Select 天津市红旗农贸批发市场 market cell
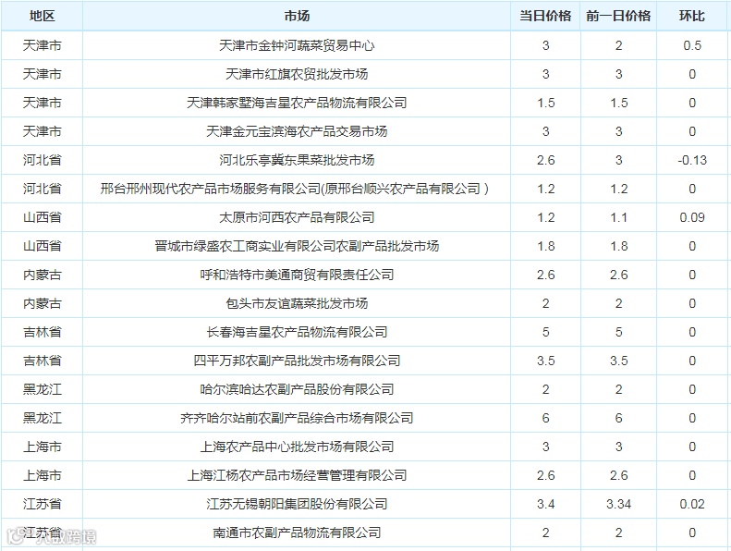 [x=297, y=74]
